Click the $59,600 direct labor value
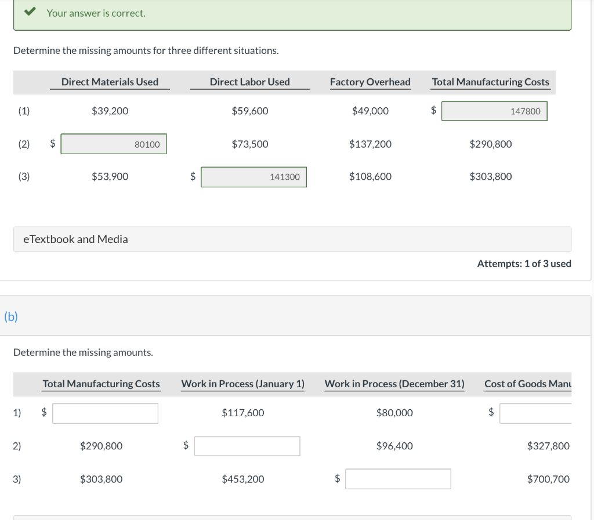This screenshot has height=520, width=594. coord(250,111)
